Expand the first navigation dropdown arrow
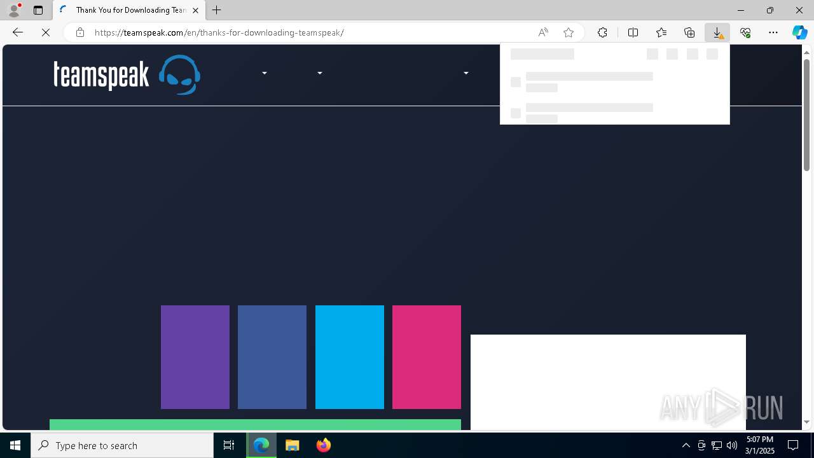 tap(265, 73)
